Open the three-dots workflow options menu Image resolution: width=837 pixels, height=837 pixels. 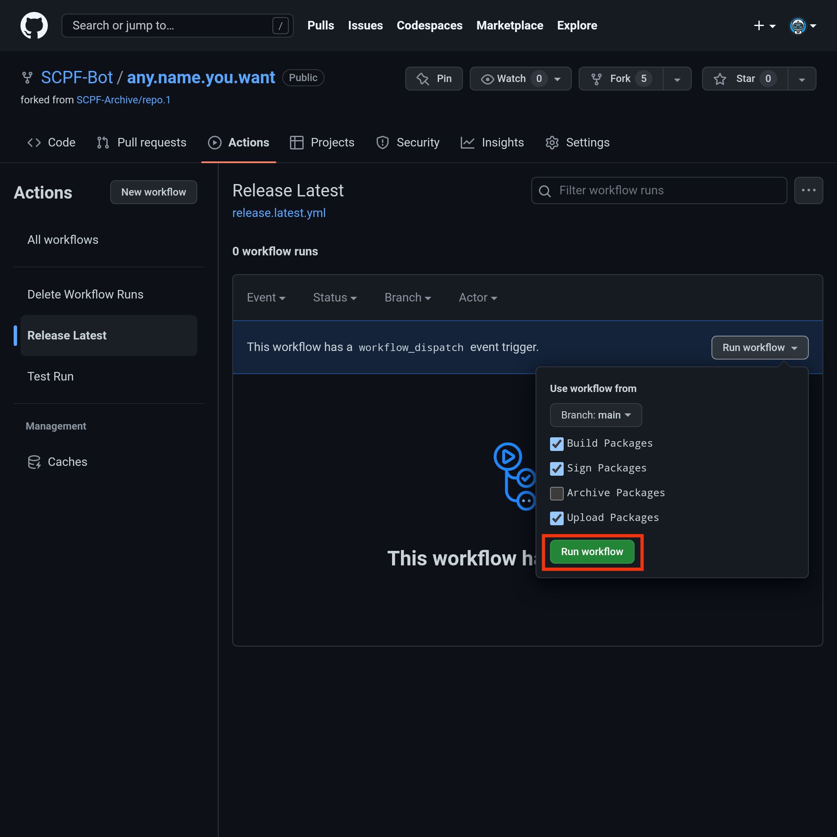(808, 190)
